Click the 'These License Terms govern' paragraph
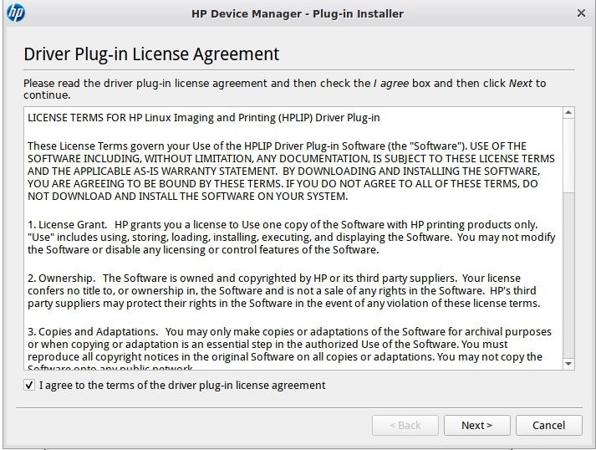Viewport: 596px width, 450px height. click(x=290, y=171)
